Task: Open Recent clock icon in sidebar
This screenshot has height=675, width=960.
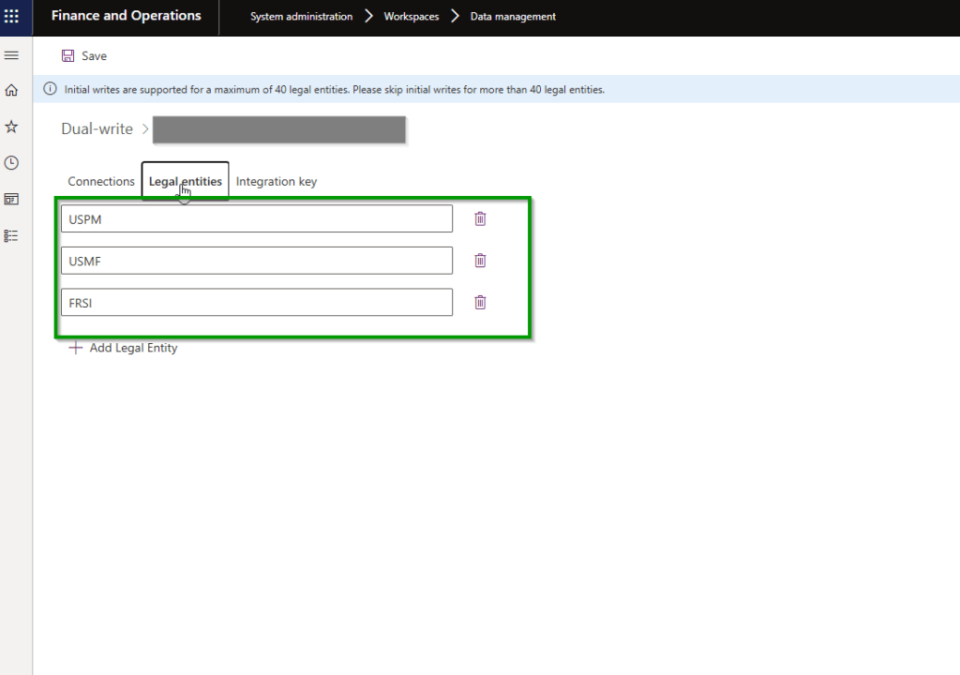Action: tap(11, 163)
